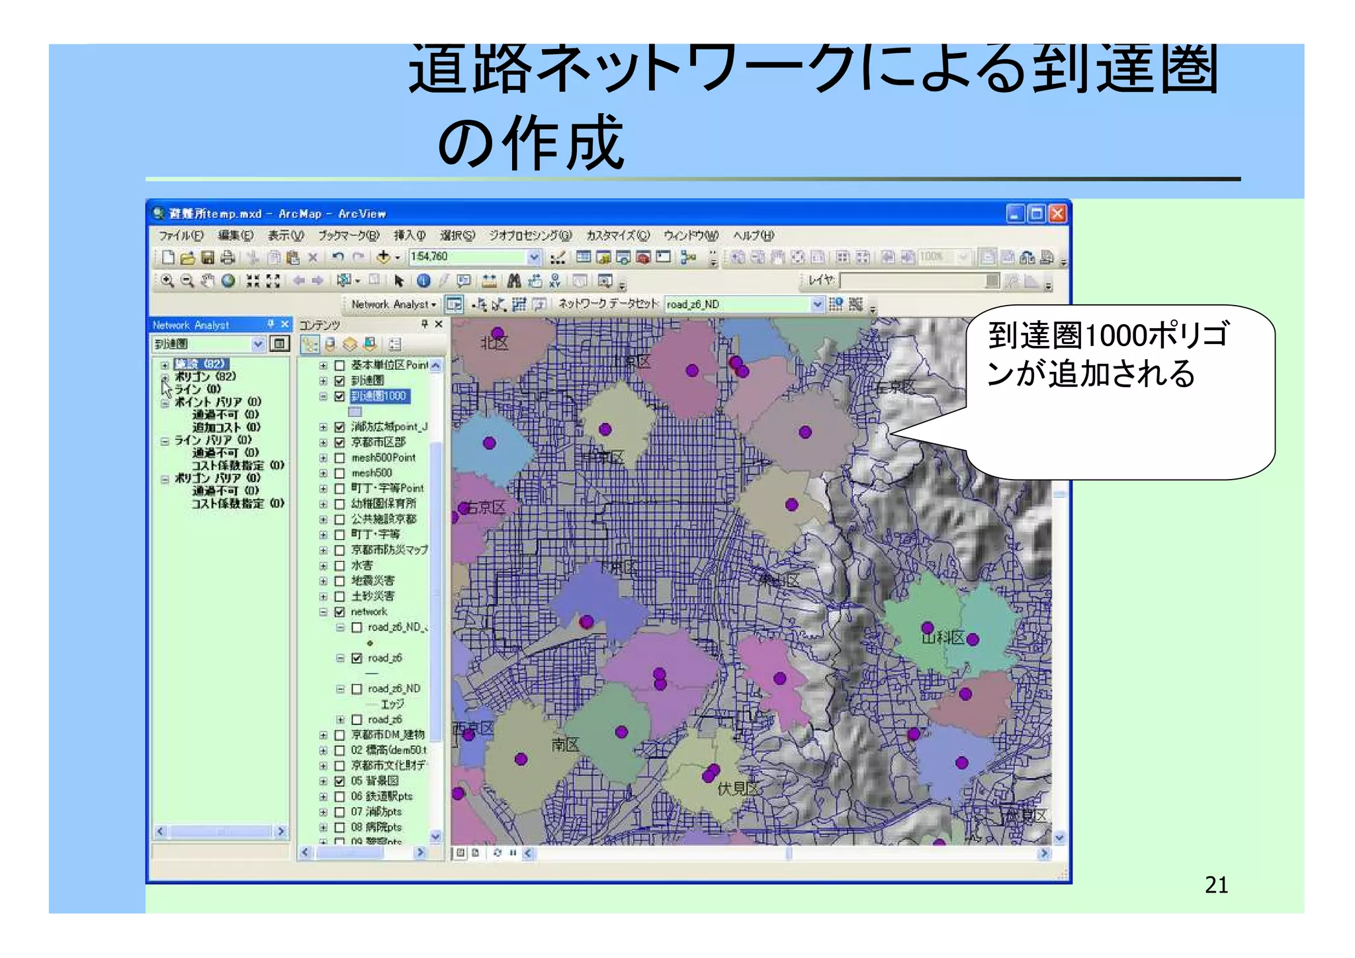The height and width of the screenshot is (958, 1355).
Task: Open the Network Analyst toolbar menu button
Action: coord(394,304)
